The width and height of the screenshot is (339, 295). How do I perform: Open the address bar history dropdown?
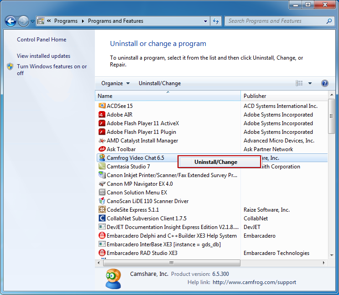[206, 21]
